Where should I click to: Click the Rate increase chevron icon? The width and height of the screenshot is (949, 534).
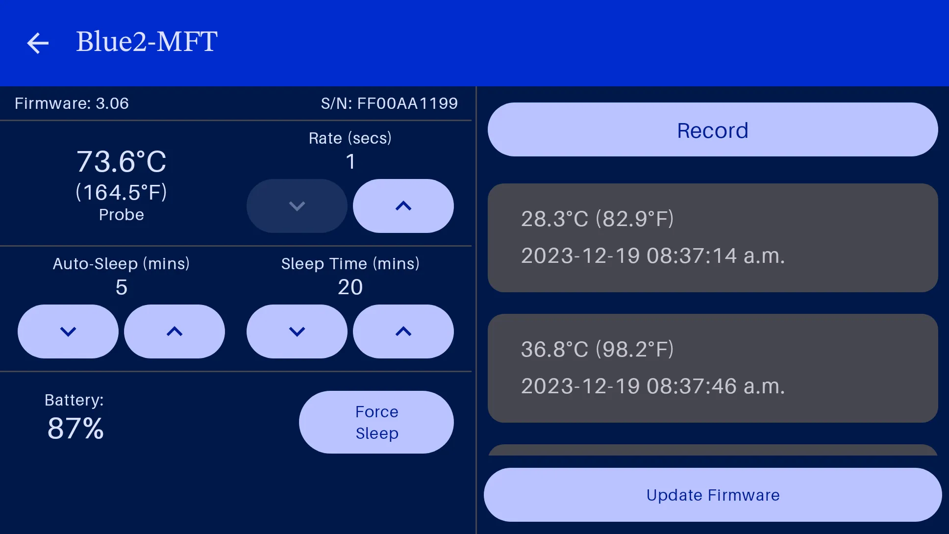pyautogui.click(x=403, y=206)
